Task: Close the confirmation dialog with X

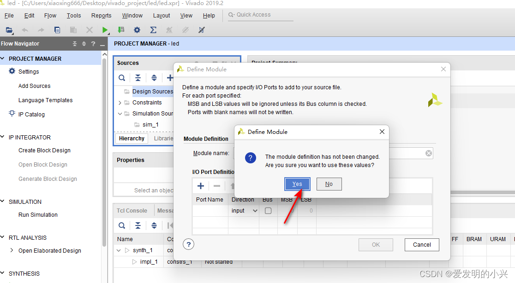Action: (382, 132)
